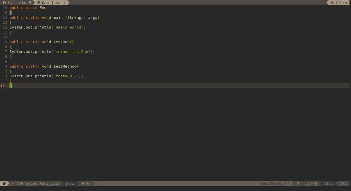Click the utf-8 encoding segment
Image resolution: width=351 pixels, height=191 pixels.
click(x=311, y=183)
